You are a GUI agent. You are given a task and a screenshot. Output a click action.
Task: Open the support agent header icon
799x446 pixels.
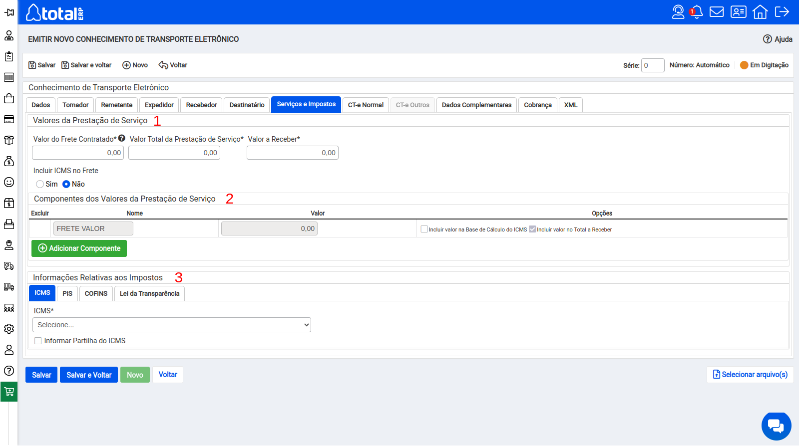coord(678,12)
